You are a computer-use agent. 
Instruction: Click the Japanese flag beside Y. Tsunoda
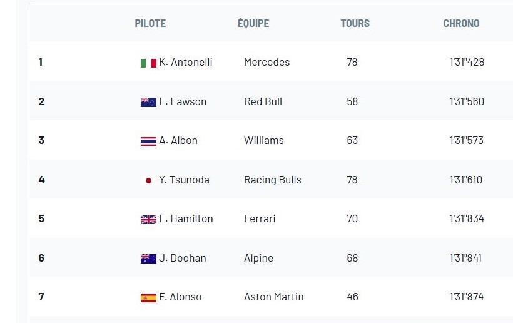[148, 180]
